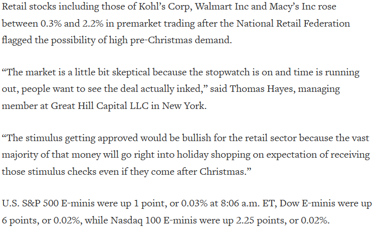This screenshot has width=375, height=235.
Task: Click the figure "0.3%" in the first paragraph
Action: (51, 24)
